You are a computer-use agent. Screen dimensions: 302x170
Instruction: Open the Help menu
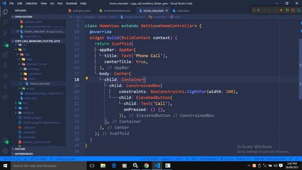[x=83, y=3]
